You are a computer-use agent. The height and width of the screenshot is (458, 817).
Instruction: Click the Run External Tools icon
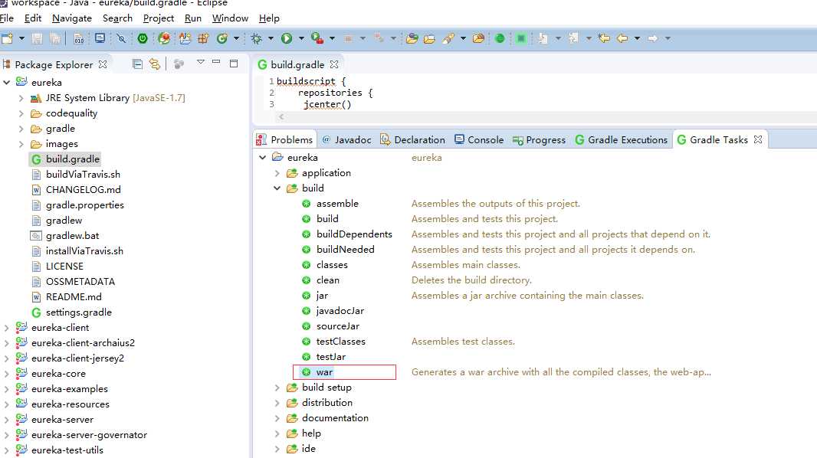click(317, 38)
